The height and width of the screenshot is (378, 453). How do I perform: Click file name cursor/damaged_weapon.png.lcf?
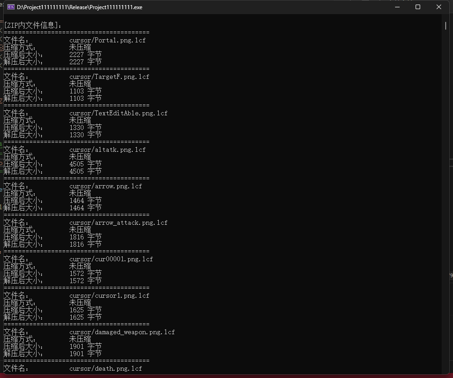(x=122, y=332)
